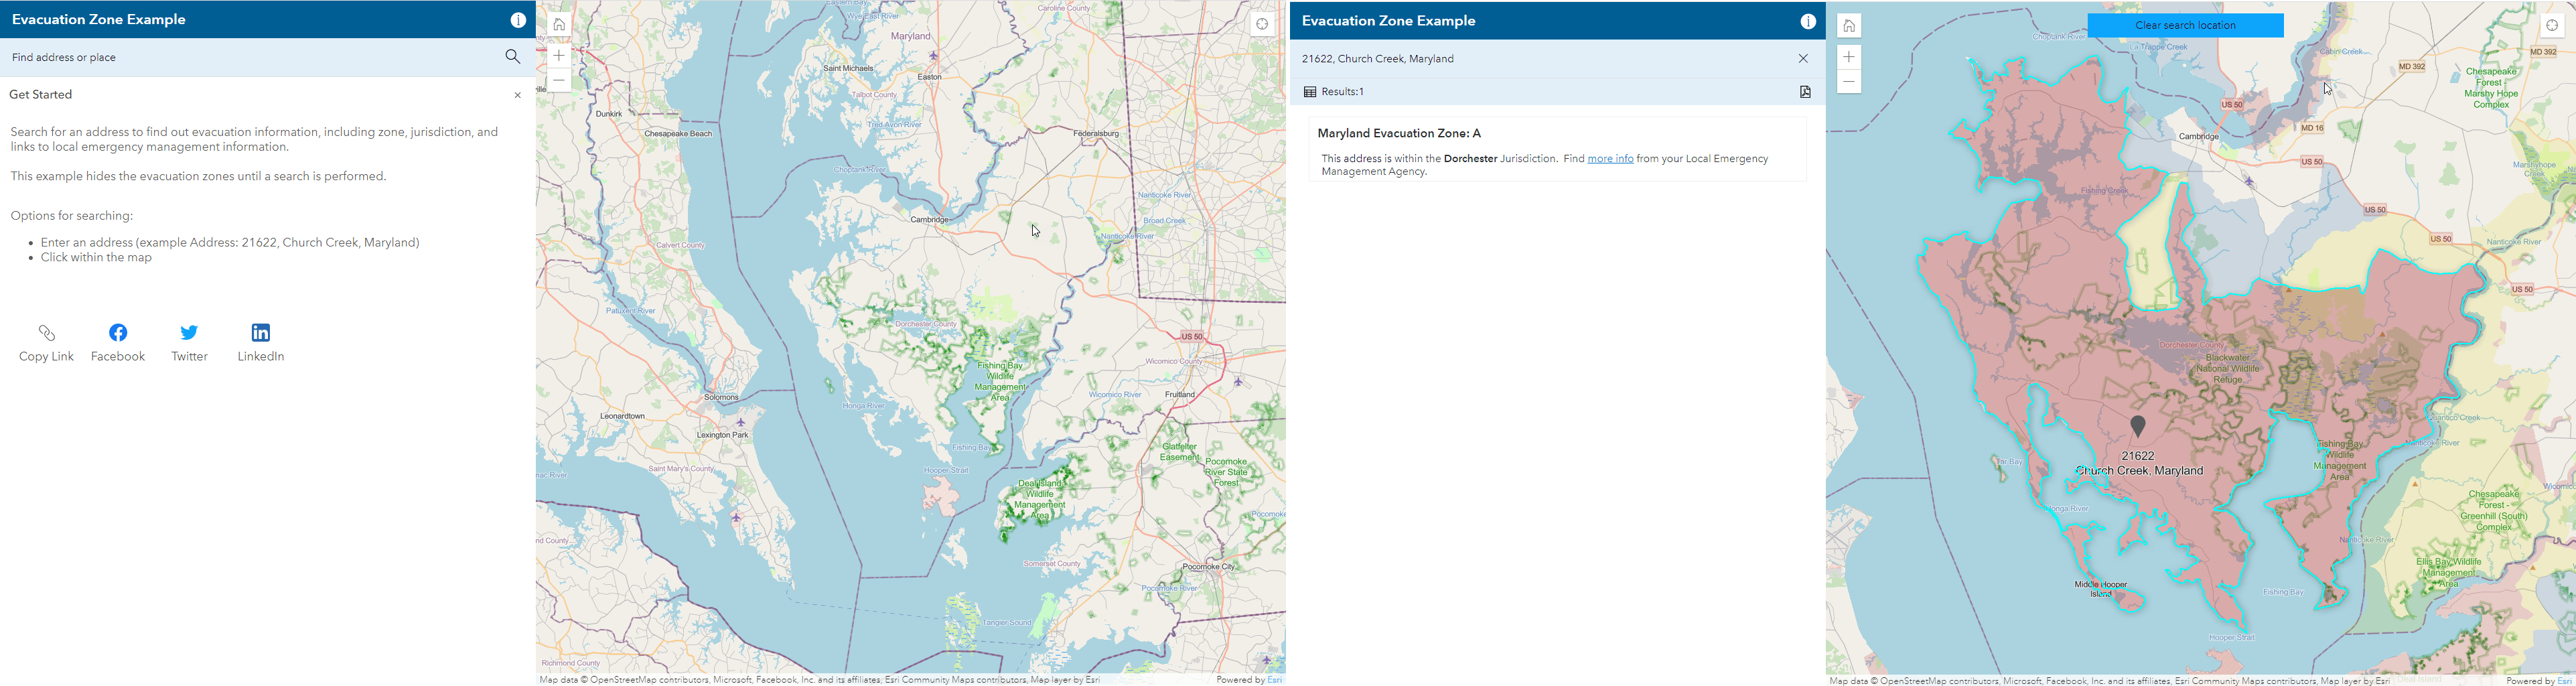The image size is (2576, 686).
Task: Click the 21622 map pin marker
Action: click(x=2138, y=427)
